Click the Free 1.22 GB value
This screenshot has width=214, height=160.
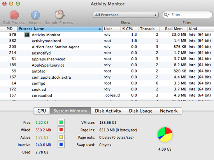[42, 123]
